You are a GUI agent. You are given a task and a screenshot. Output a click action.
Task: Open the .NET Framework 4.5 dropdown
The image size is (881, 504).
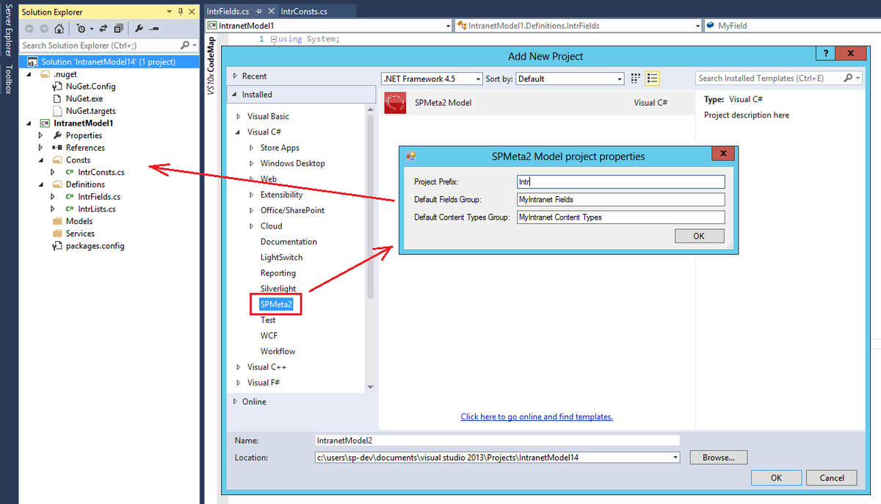pos(479,78)
